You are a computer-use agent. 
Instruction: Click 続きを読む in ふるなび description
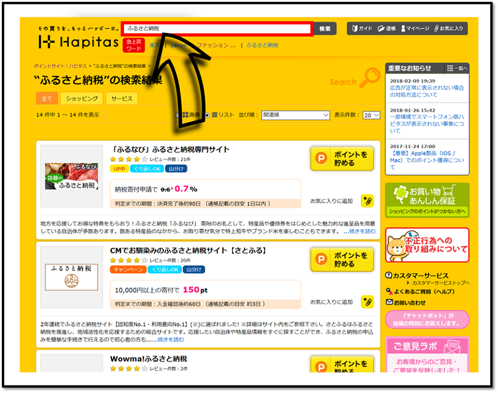tap(362, 231)
